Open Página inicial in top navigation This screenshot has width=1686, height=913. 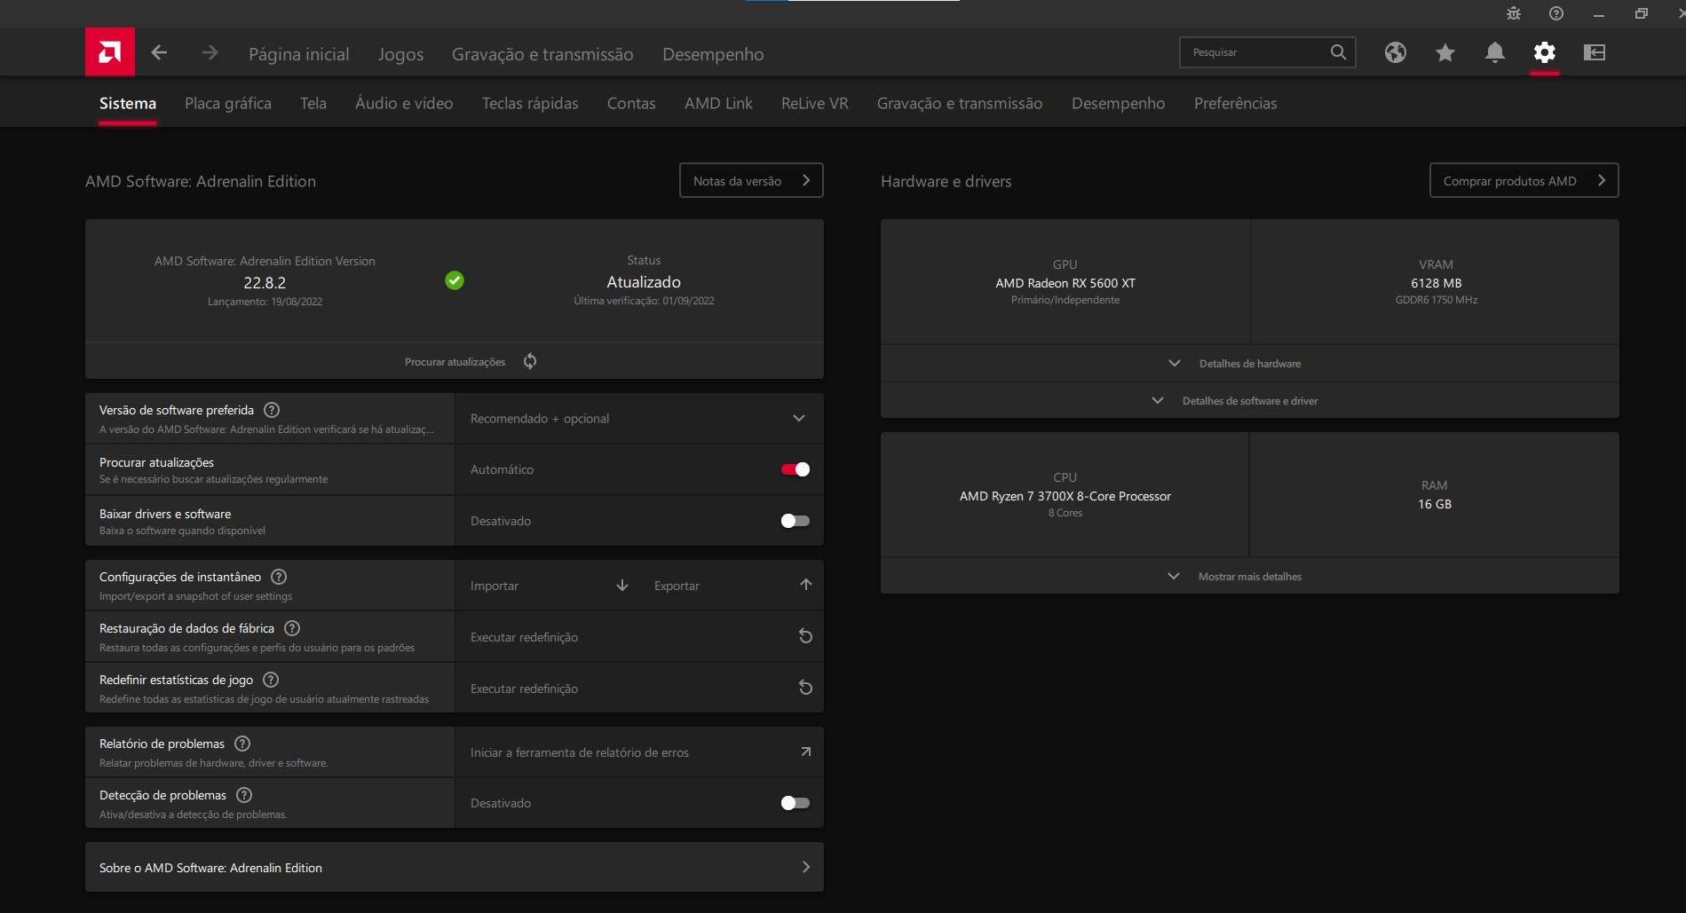pyautogui.click(x=299, y=54)
